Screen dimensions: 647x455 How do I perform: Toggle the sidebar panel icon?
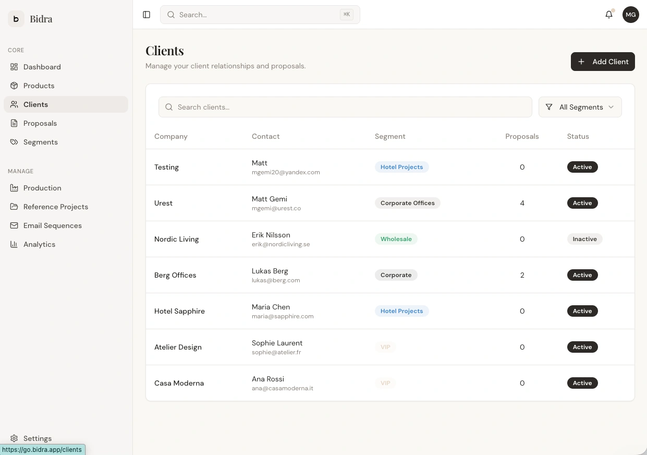point(147,15)
